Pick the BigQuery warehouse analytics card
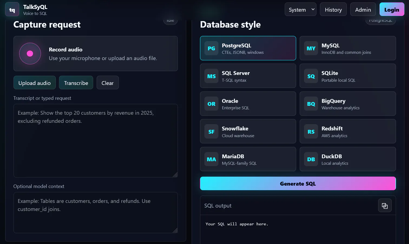 click(348, 104)
